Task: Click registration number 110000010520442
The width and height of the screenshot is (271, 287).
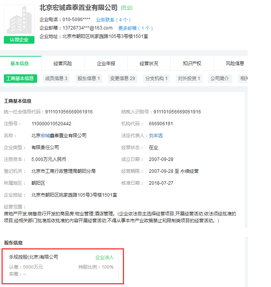Action: (x=51, y=124)
